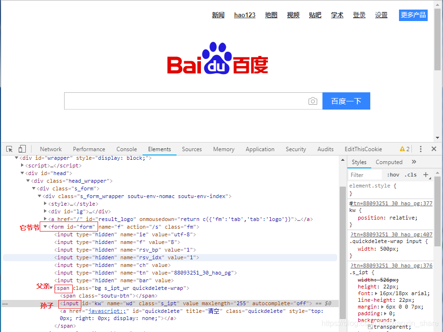The image size is (443, 332).
Task: Click the inspect element picker icon
Action: pos(9,149)
